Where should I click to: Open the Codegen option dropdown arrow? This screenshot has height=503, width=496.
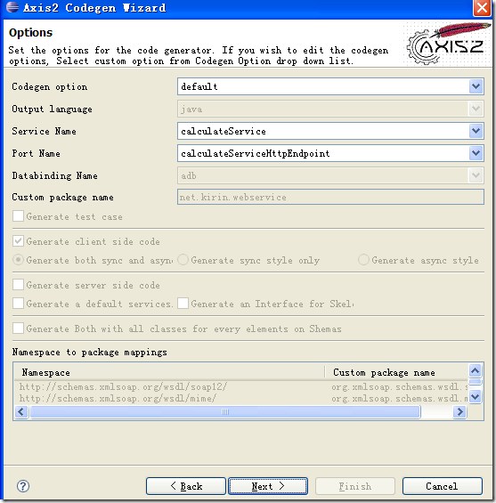pyautogui.click(x=476, y=86)
